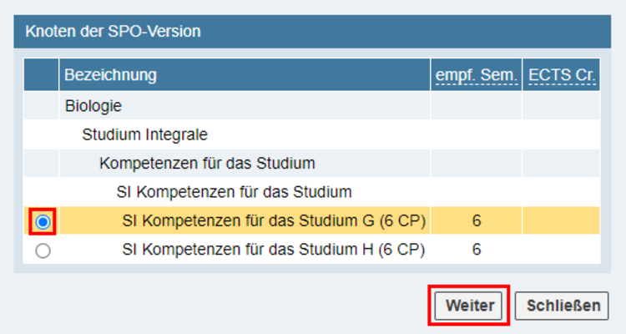Click the ECTS Cr. column header
This screenshot has height=334, width=626.
(562, 74)
